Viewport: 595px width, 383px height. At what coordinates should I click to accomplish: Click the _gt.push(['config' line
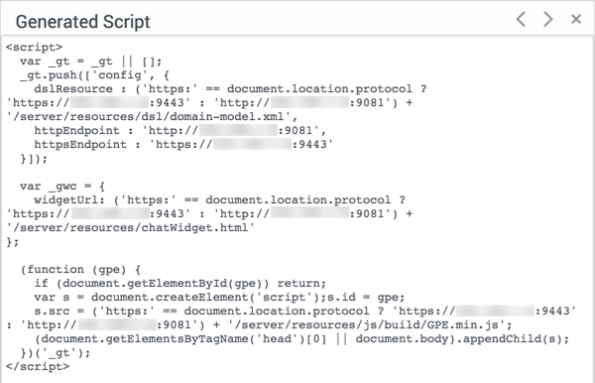click(94, 75)
